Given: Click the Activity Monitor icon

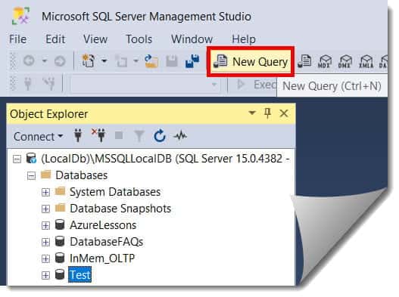Looking at the screenshot, I should tap(180, 136).
